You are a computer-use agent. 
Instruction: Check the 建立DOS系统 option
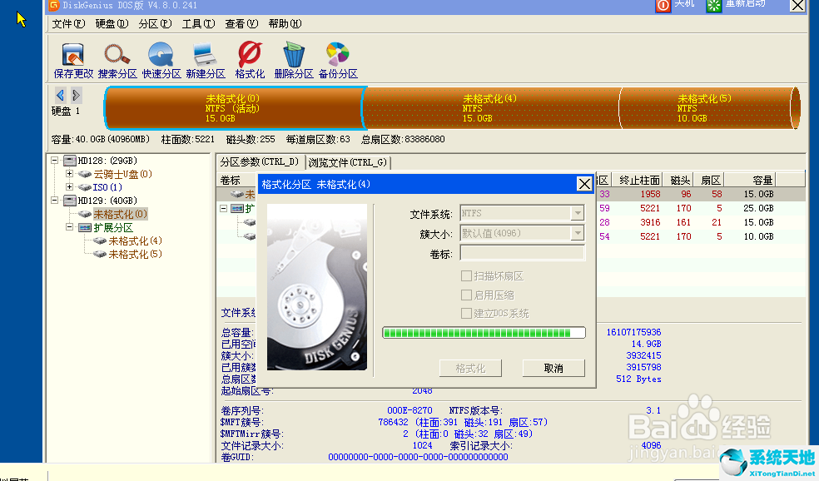467,314
